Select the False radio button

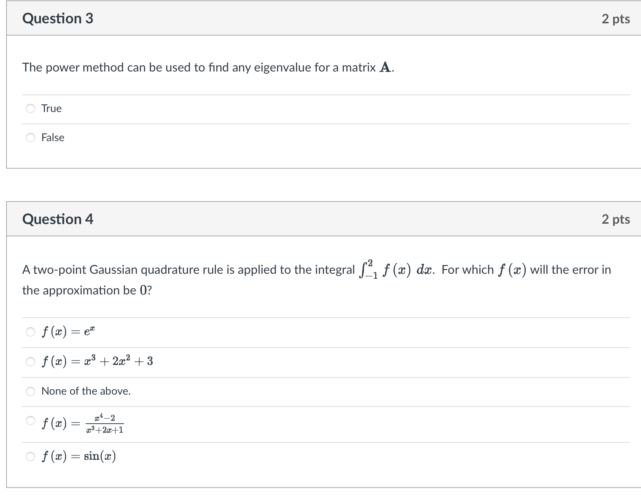(x=31, y=138)
